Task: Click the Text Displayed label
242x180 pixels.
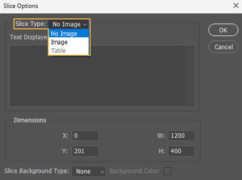Action: [x=28, y=37]
